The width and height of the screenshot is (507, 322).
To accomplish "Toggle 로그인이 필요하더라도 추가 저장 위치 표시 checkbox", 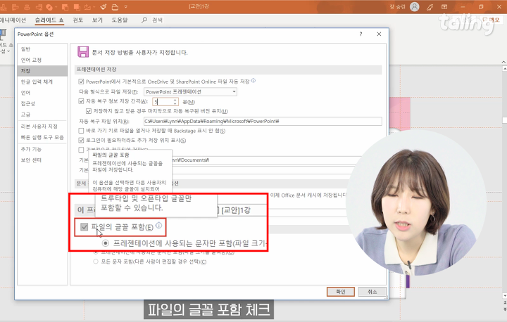I will tap(81, 140).
